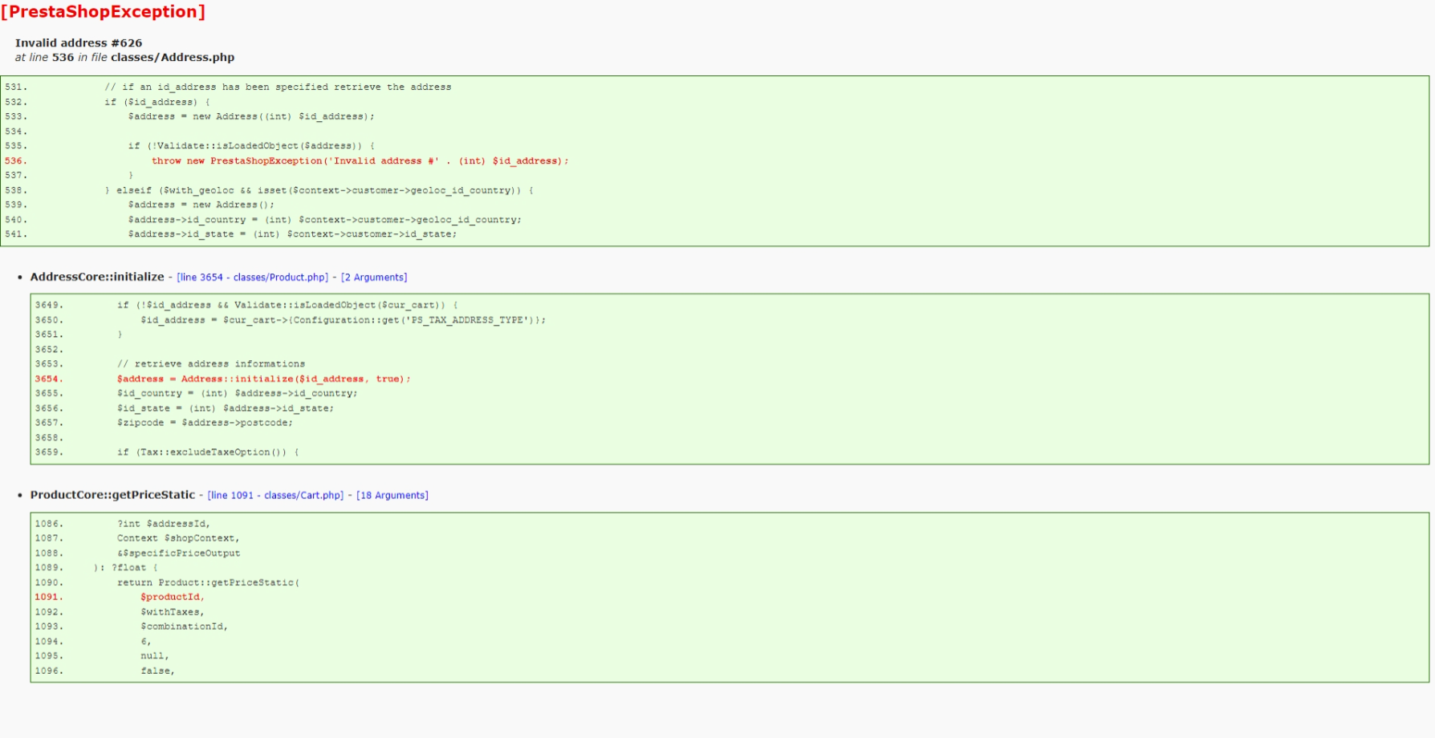Click the red '$productId,' argument line
This screenshot has width=1435, height=738.
[x=173, y=598]
